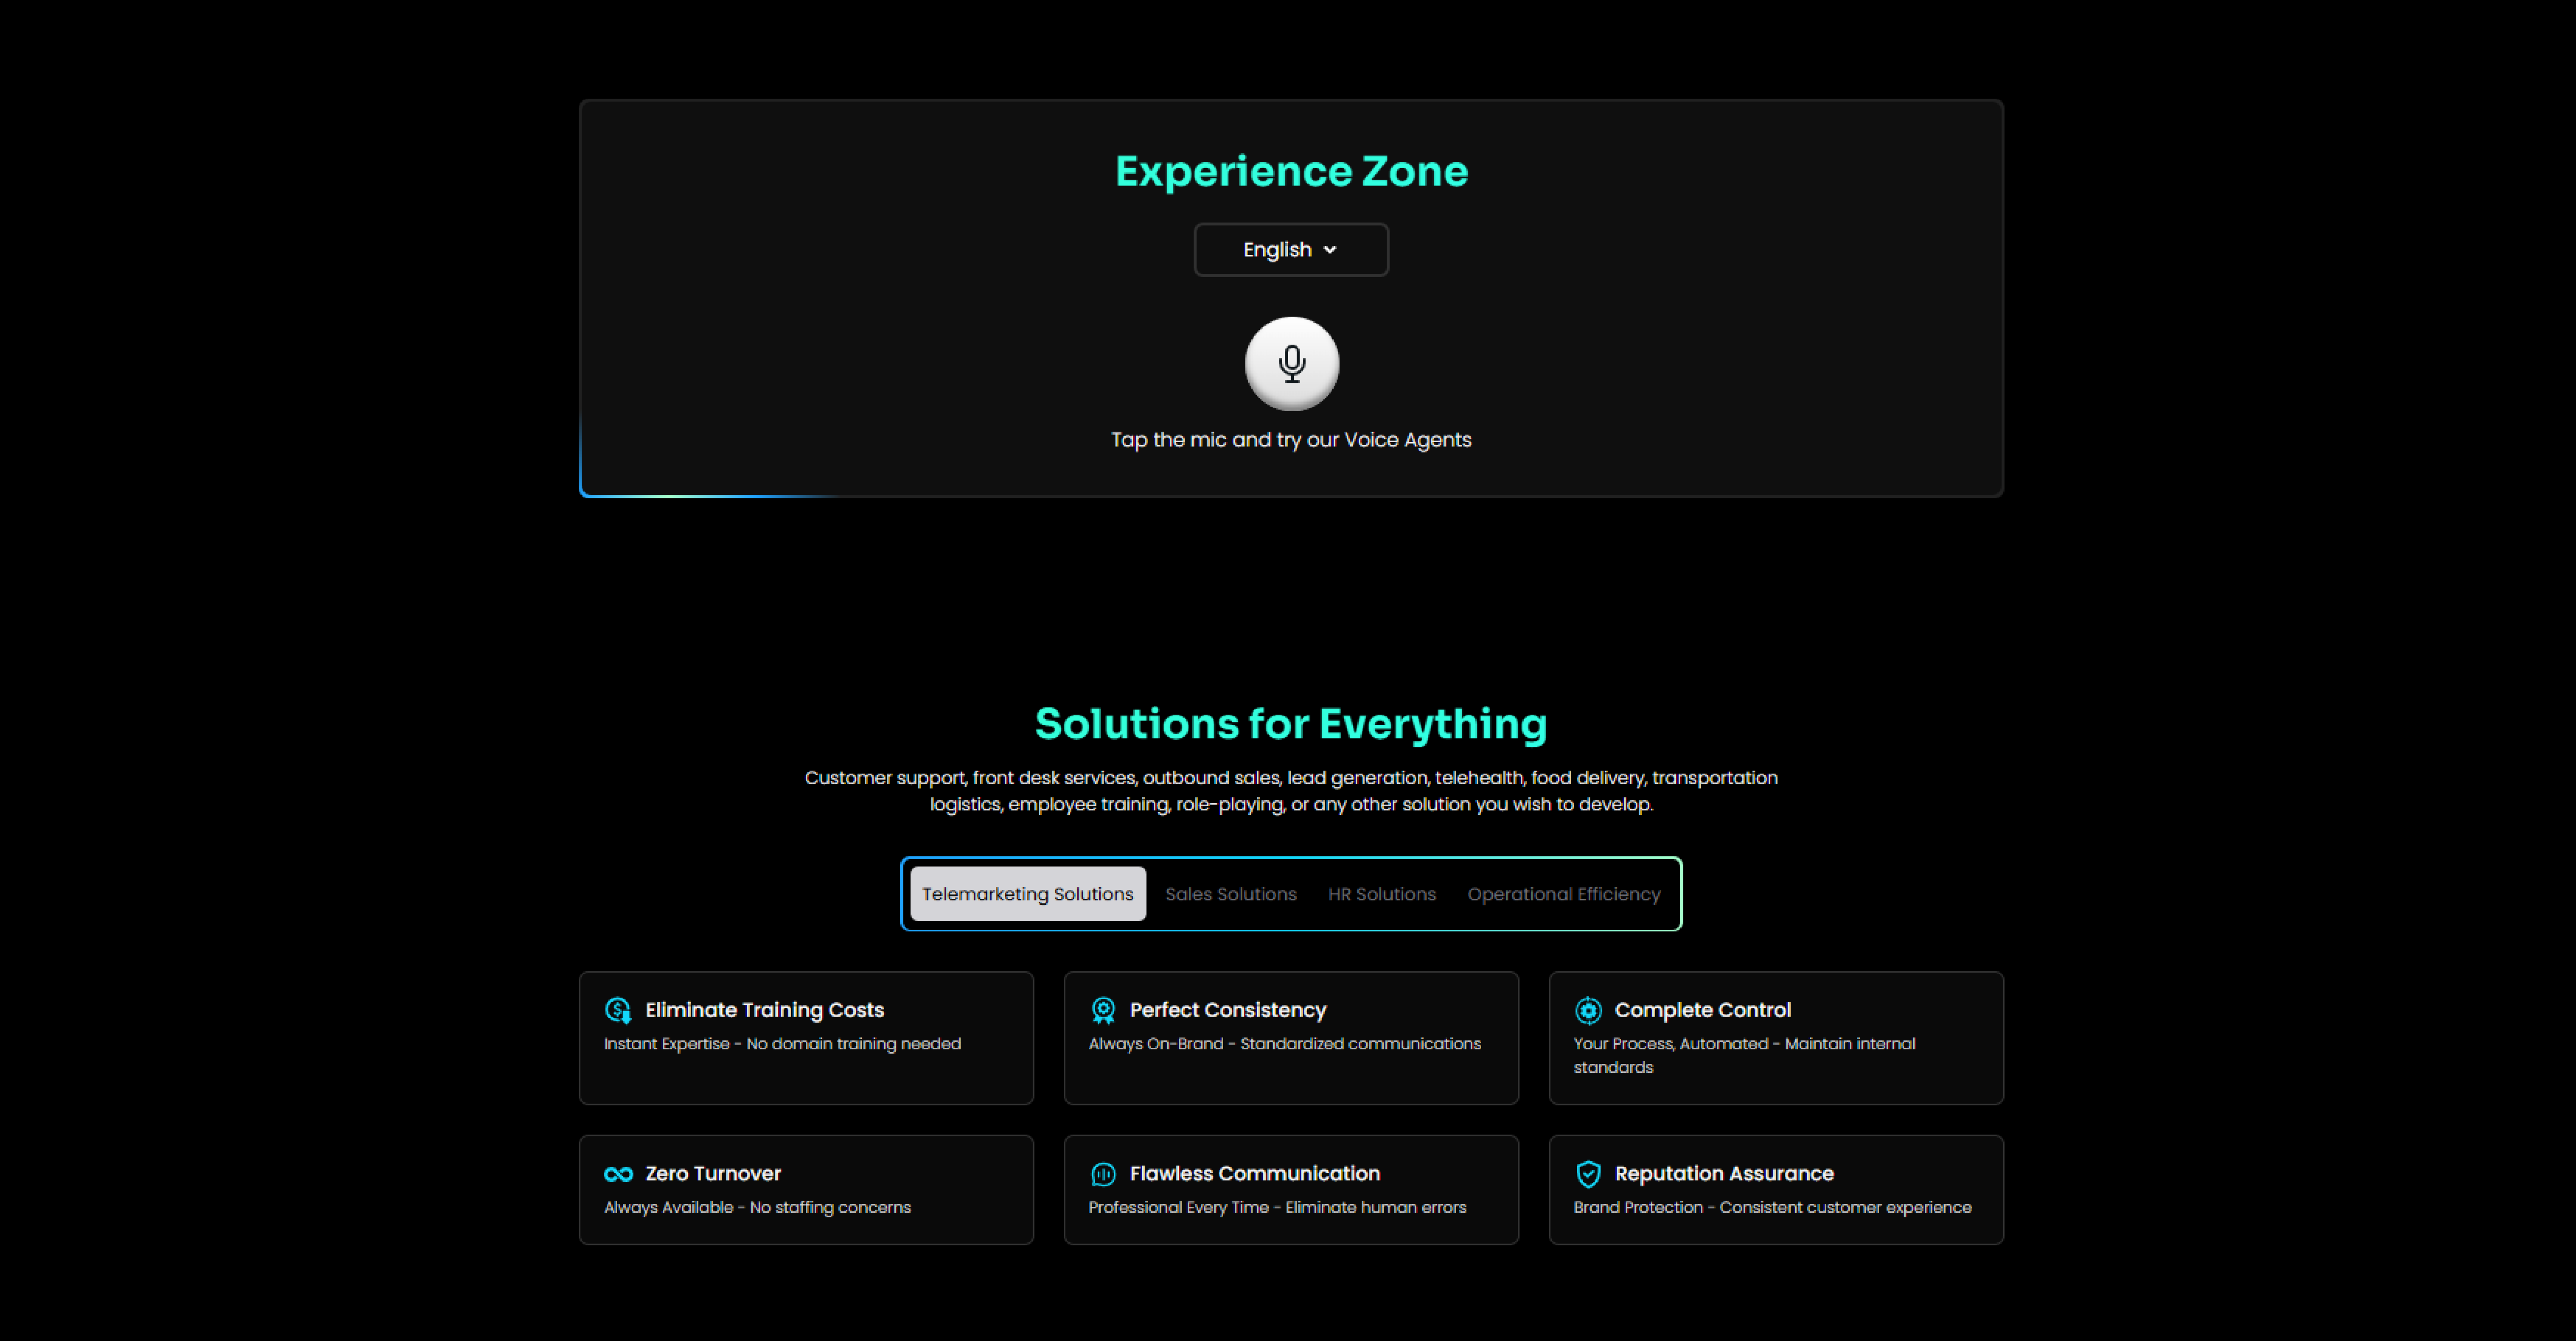Tap the microphone button

[x=1291, y=364]
